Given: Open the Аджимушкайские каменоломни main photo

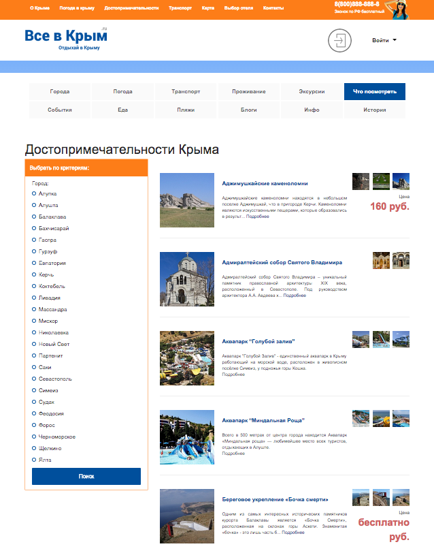Looking at the screenshot, I should pyautogui.click(x=187, y=200).
